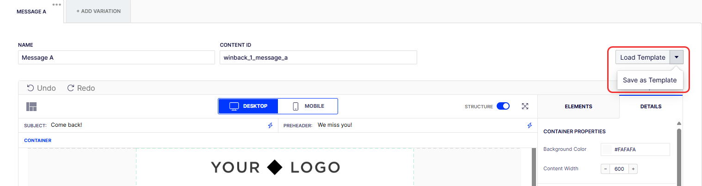Open the Background Color swatch picker
The image size is (702, 186).
coord(607,149)
